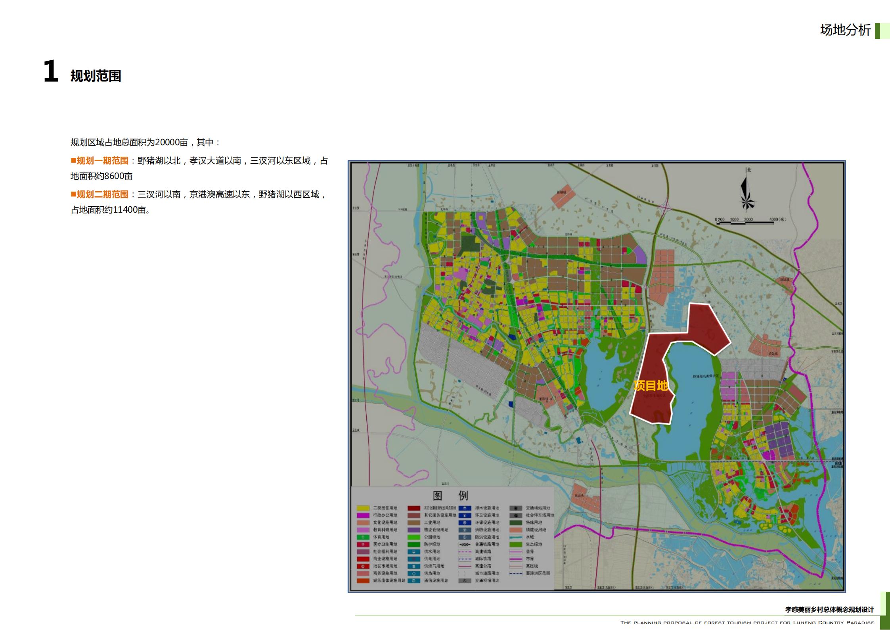The image size is (890, 630).
Task: Click the footer title 孝感美丽乡村总体概念规划设计
Action: point(830,609)
